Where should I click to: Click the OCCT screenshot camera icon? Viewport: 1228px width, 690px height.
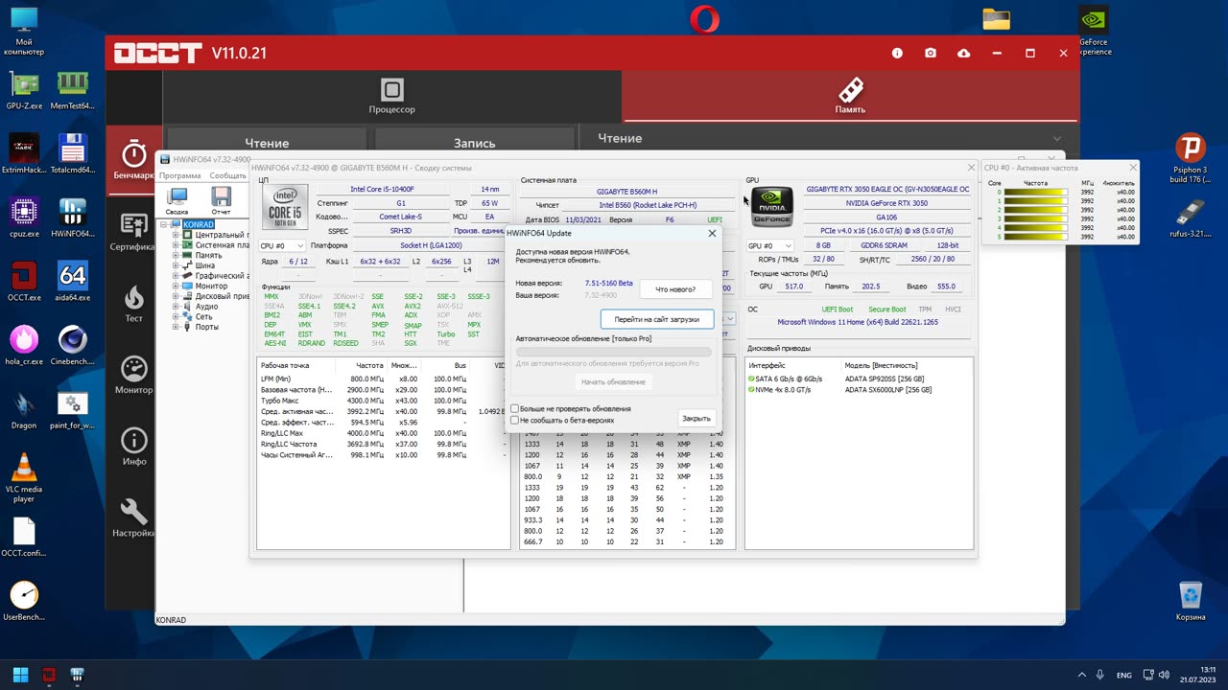point(930,54)
